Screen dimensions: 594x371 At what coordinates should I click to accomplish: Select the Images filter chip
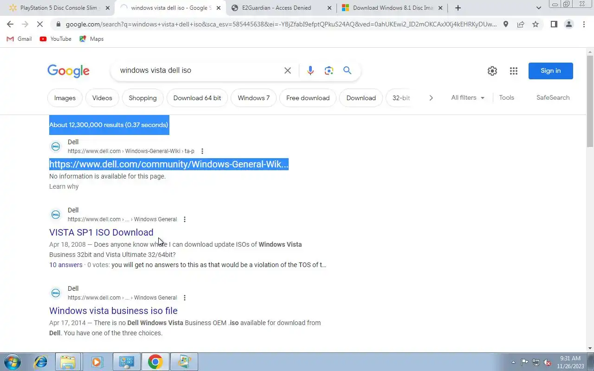coord(65,98)
